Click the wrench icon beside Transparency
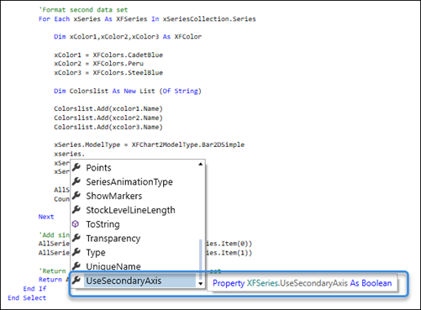Screen dimensions: 421x310 pyautogui.click(x=76, y=238)
